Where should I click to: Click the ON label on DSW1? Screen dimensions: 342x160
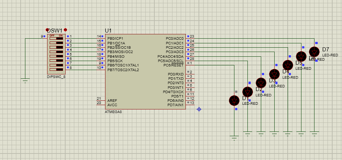tap(61, 36)
